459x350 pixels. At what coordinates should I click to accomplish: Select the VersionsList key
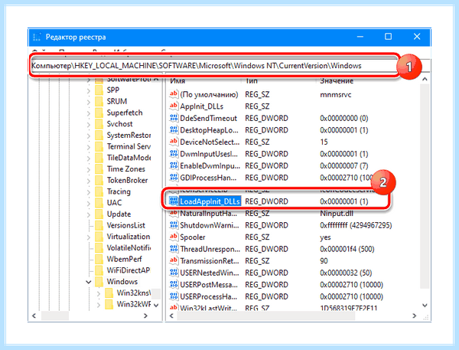[126, 225]
